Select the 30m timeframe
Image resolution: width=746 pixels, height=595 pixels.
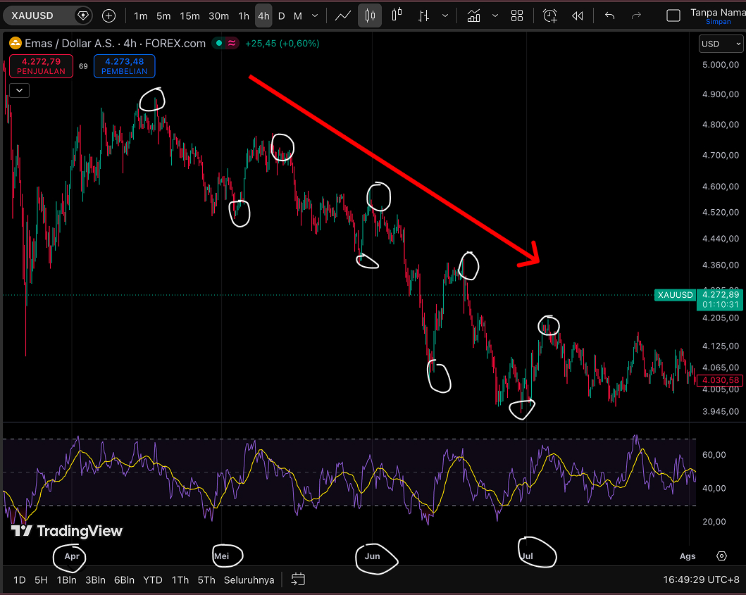click(218, 15)
